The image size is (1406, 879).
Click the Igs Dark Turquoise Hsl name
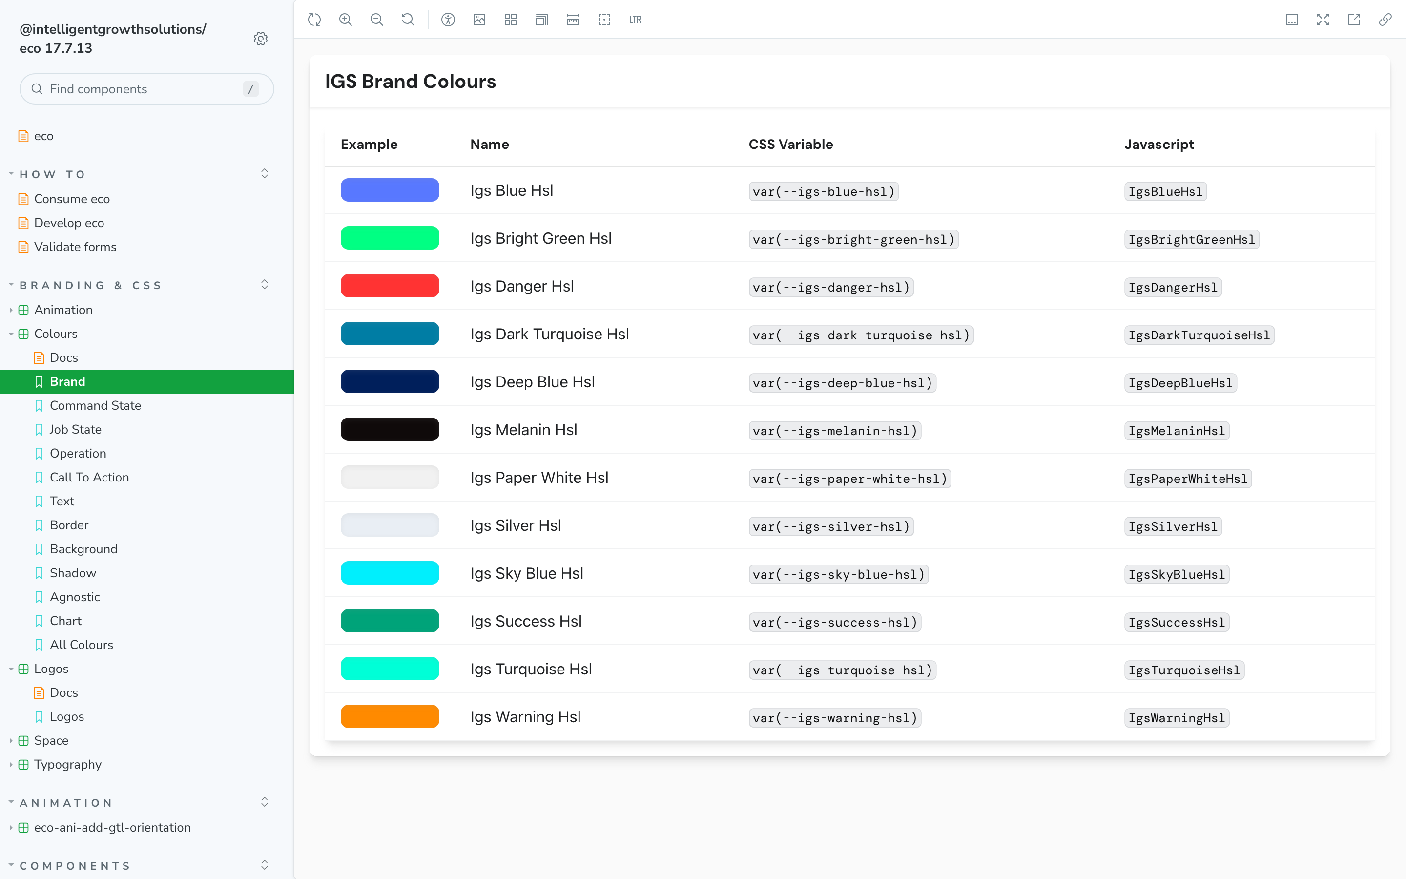click(x=550, y=334)
